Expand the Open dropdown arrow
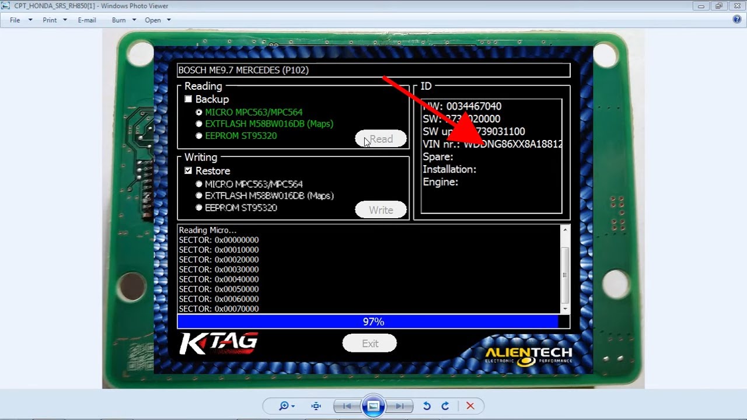 [169, 20]
